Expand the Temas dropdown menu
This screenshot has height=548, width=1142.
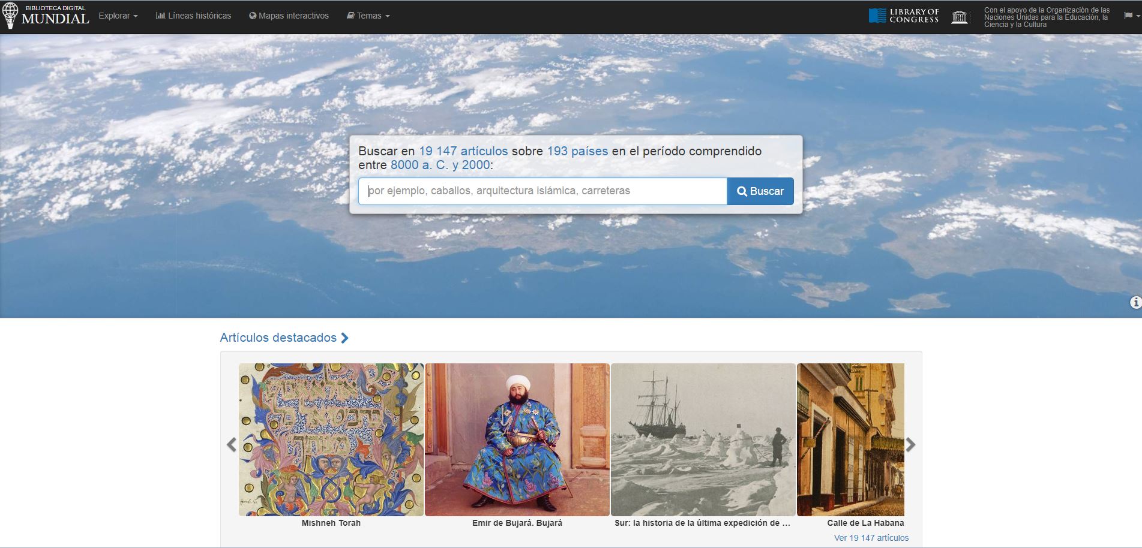[x=368, y=16]
